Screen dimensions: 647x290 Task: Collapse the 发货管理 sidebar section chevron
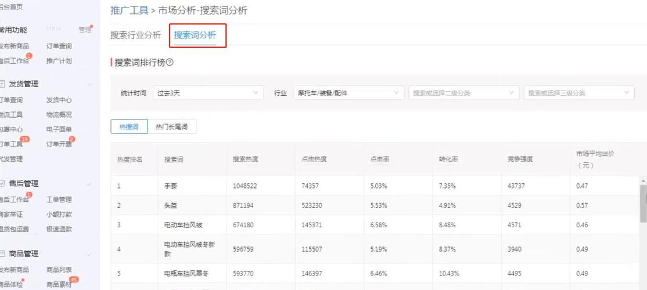pos(89,85)
